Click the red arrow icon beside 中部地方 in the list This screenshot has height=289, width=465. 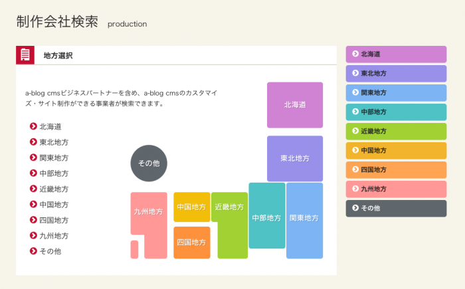[x=33, y=173]
